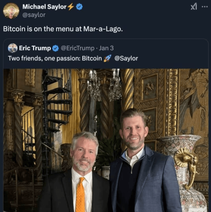The height and width of the screenshot is (212, 211).
Task: Open Michael Saylor's profile avatar
Action: point(11,11)
